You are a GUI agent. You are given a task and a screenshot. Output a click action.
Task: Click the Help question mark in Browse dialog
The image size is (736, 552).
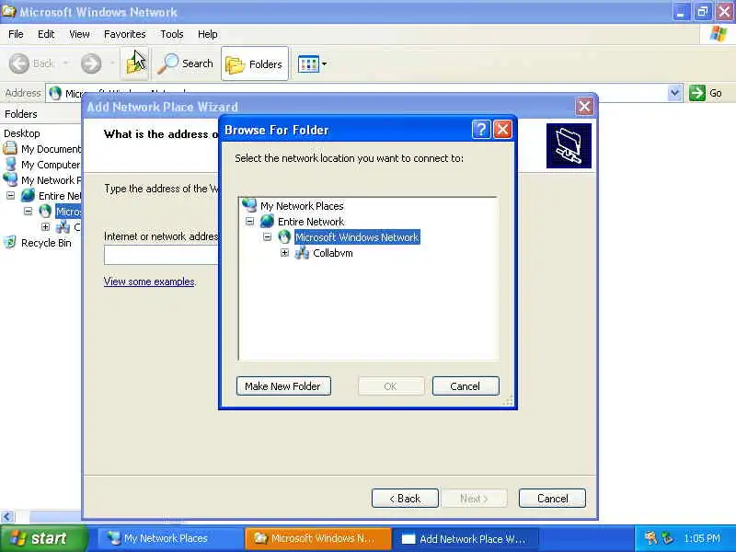point(481,129)
